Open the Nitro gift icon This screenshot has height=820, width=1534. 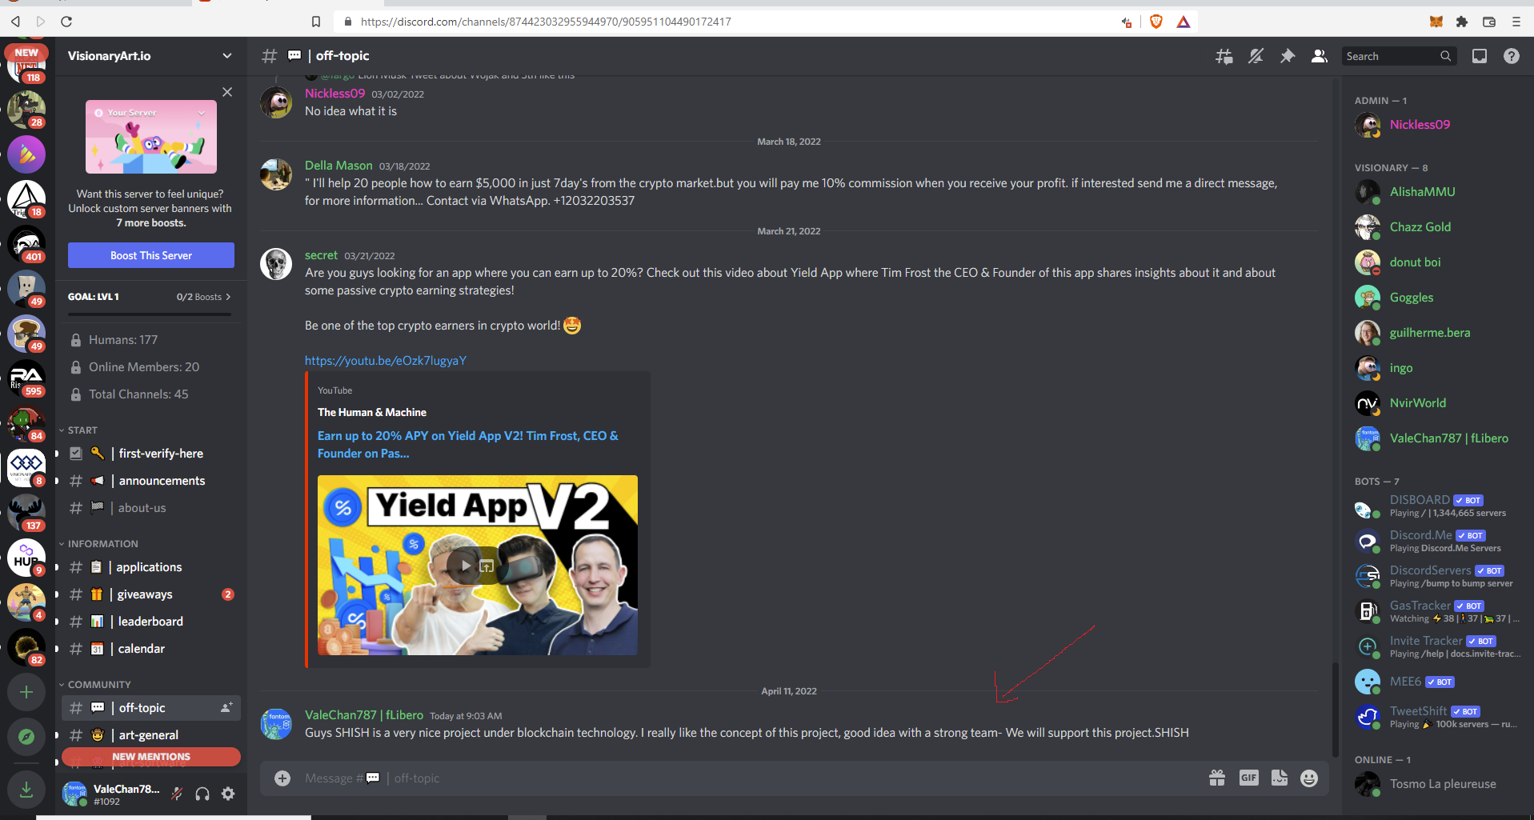[x=1217, y=778]
